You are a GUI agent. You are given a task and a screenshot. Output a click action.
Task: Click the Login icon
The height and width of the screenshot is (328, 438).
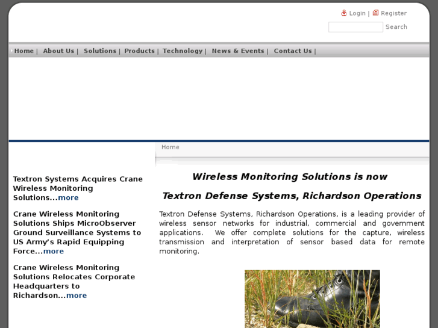click(x=344, y=13)
